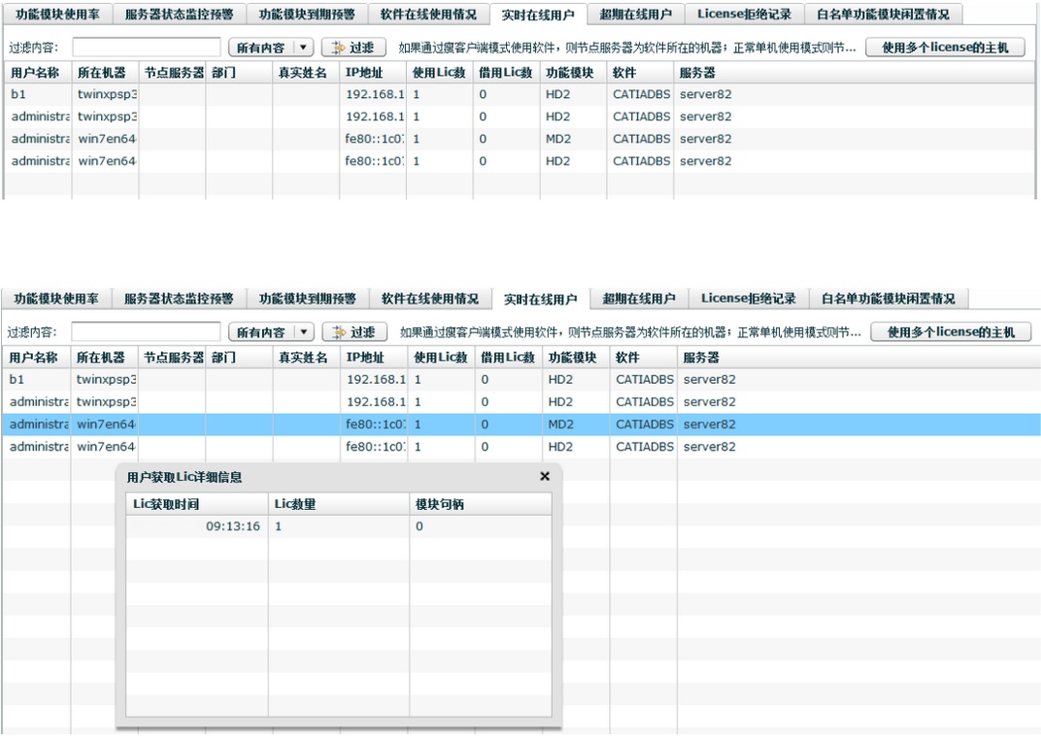Focus the 过滤内容 input in upper panel
Screen dimensions: 1041x740
pos(146,48)
